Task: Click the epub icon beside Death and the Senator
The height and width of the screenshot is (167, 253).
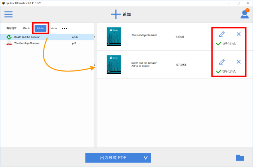Action: coord(9,37)
